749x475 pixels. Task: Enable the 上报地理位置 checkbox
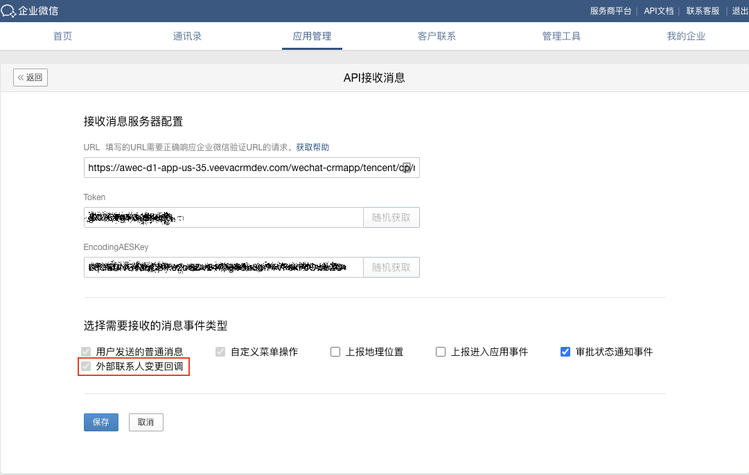335,352
